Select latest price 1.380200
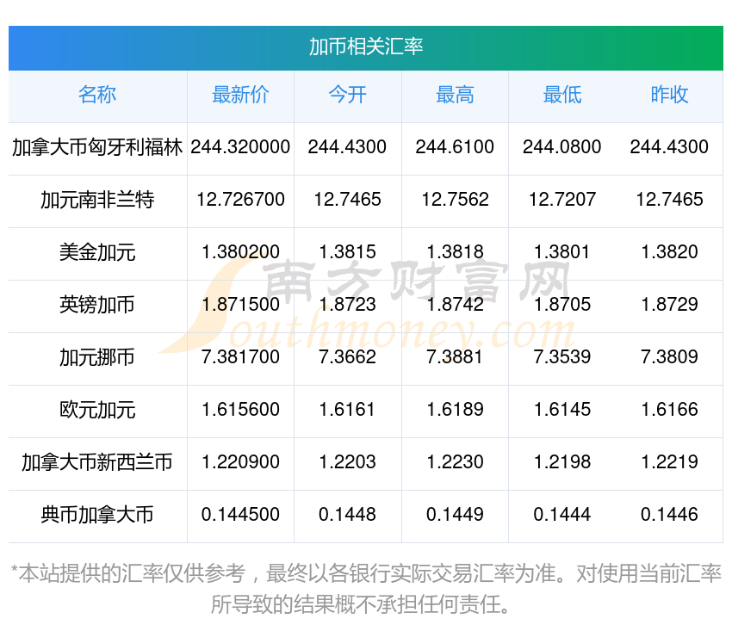 [240, 252]
